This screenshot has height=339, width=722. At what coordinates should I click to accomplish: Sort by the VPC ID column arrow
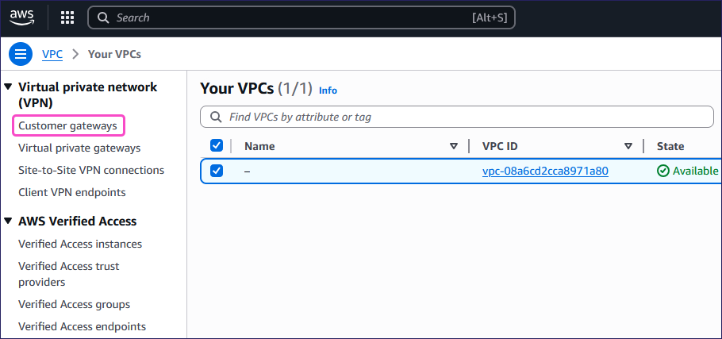(628, 146)
